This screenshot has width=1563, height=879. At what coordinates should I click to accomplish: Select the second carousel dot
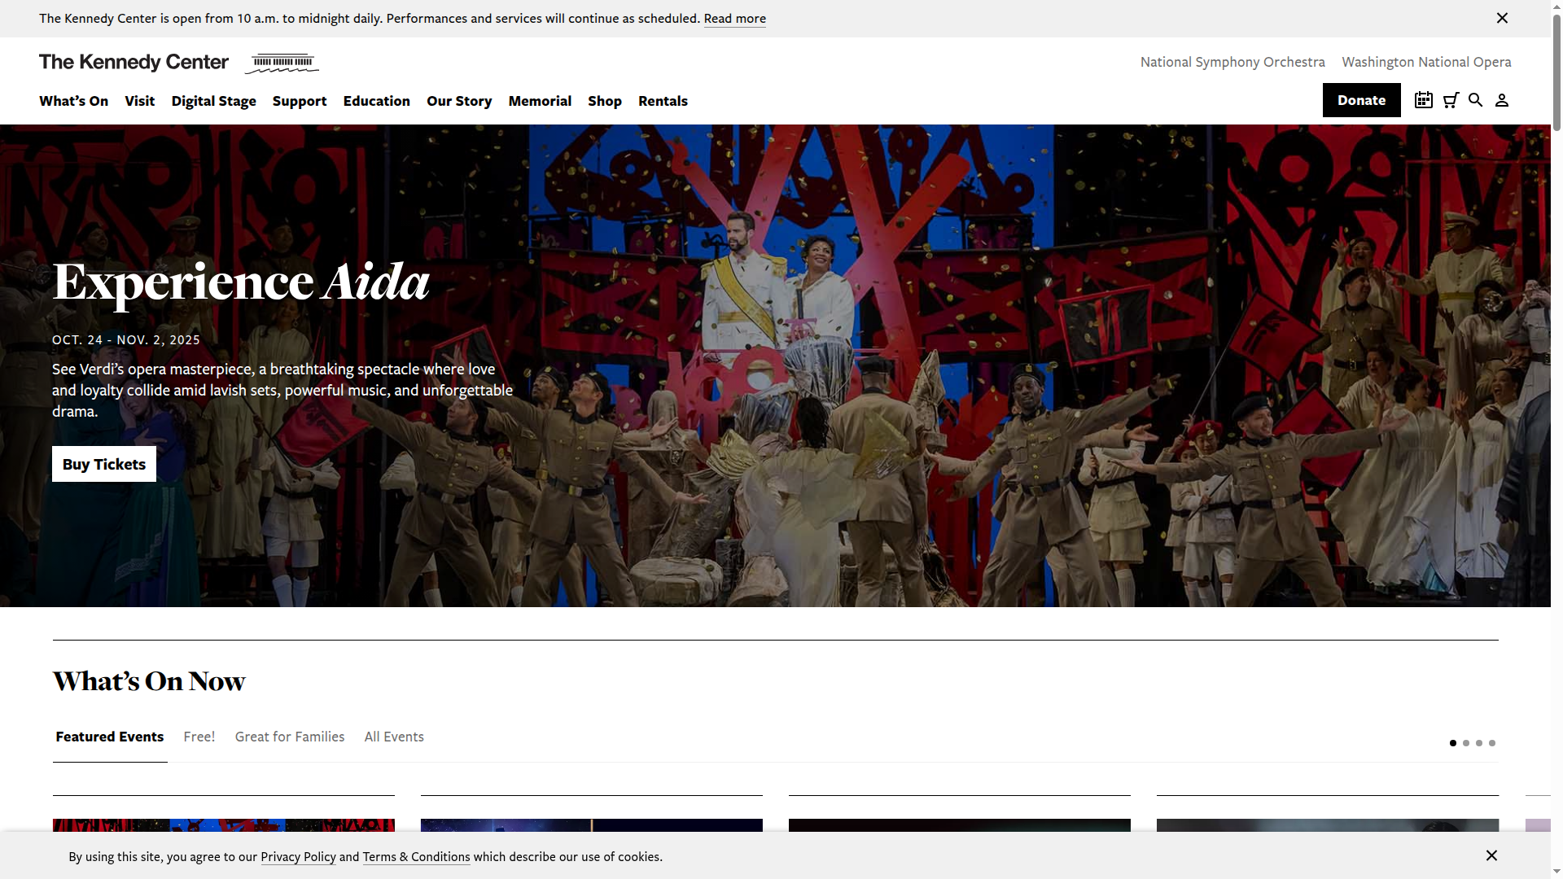(x=1466, y=743)
